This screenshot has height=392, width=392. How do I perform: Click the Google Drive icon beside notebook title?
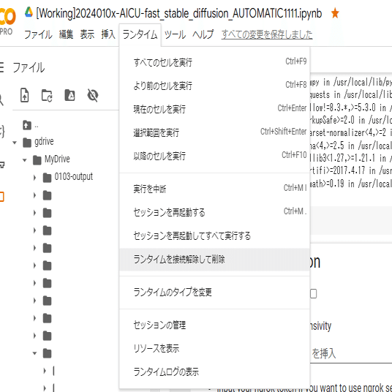(x=29, y=12)
